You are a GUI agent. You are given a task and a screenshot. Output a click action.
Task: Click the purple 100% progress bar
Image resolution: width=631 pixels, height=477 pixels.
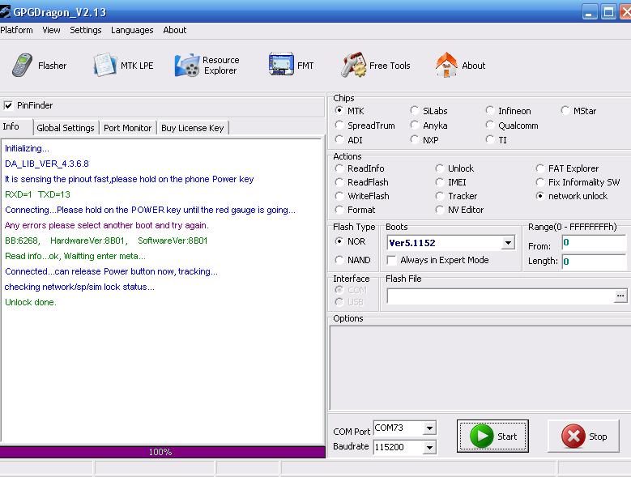point(163,452)
